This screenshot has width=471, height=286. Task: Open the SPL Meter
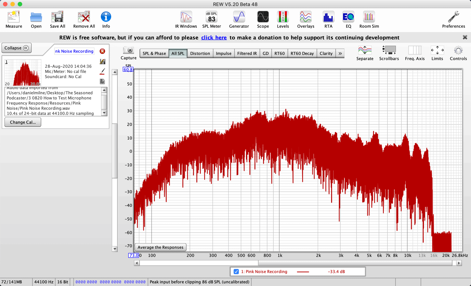click(211, 19)
